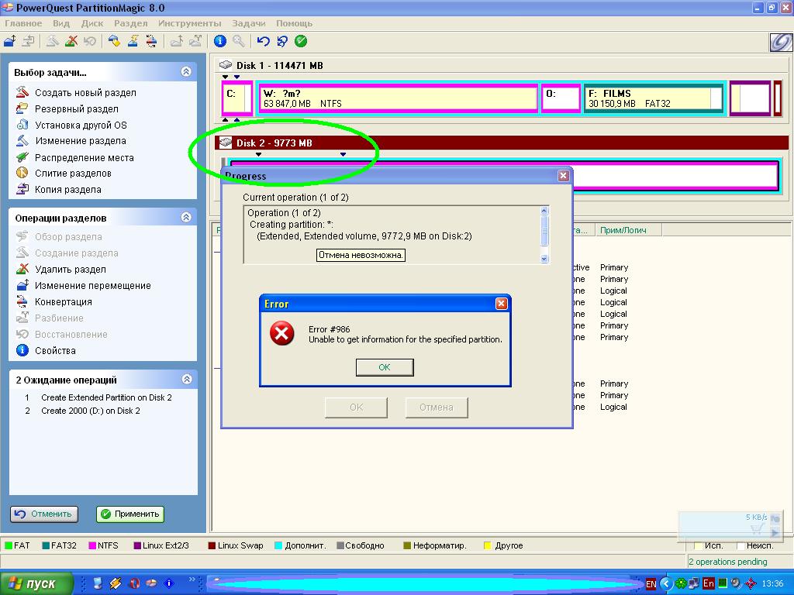
Task: Open the Диск menu
Action: (x=92, y=23)
